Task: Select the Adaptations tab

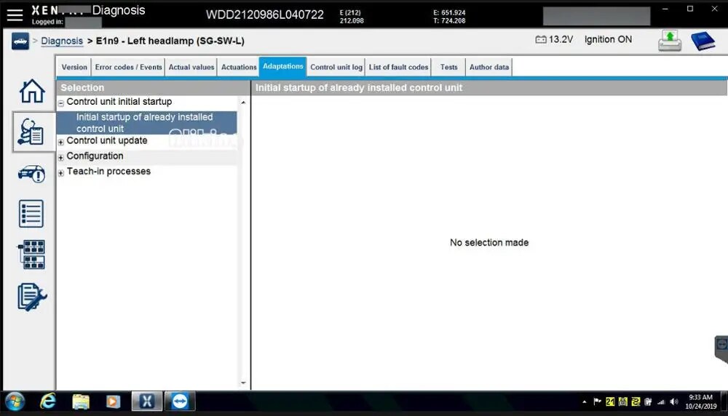Action: (282, 67)
